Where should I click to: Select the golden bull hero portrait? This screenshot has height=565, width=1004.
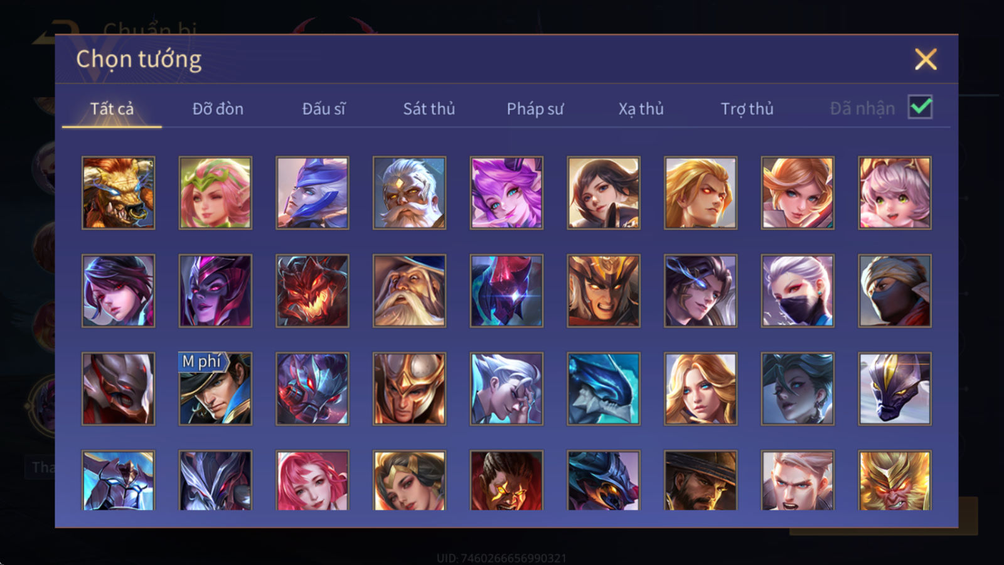[x=118, y=193]
